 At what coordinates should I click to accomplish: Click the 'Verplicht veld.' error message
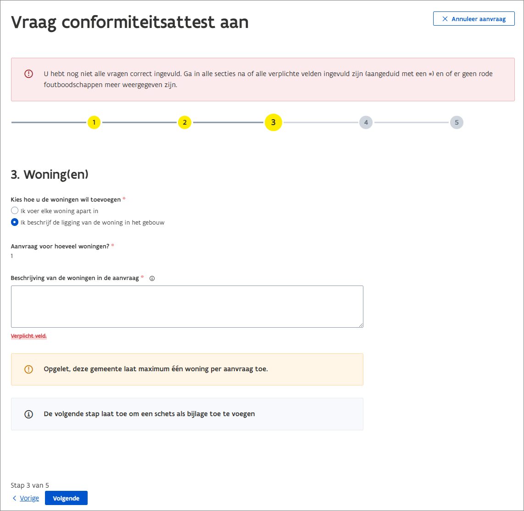point(29,336)
